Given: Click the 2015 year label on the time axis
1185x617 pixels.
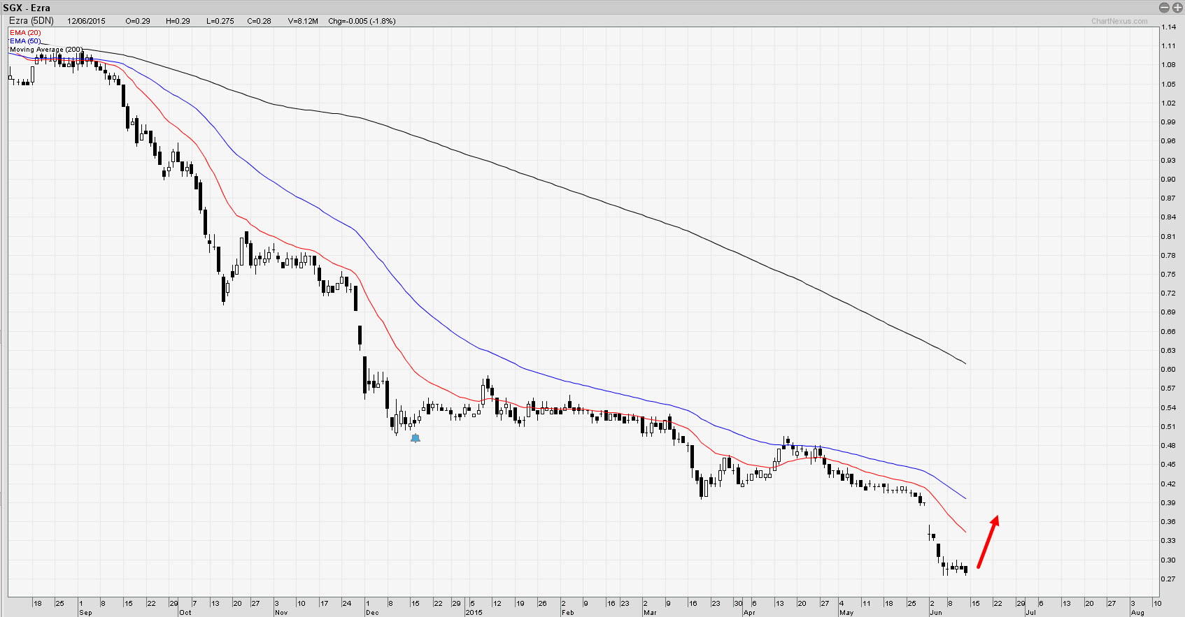Looking at the screenshot, I should 474,613.
